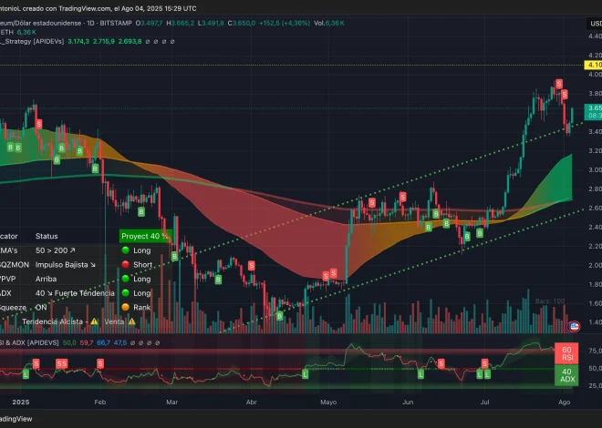
Task: Click the Tendencia Alcista text
Action: point(52,321)
